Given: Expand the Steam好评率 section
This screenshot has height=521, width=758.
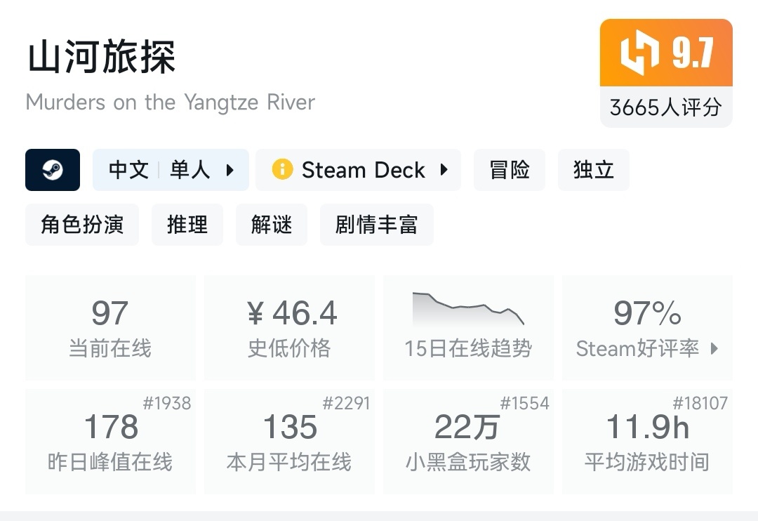Looking at the screenshot, I should click(646, 348).
